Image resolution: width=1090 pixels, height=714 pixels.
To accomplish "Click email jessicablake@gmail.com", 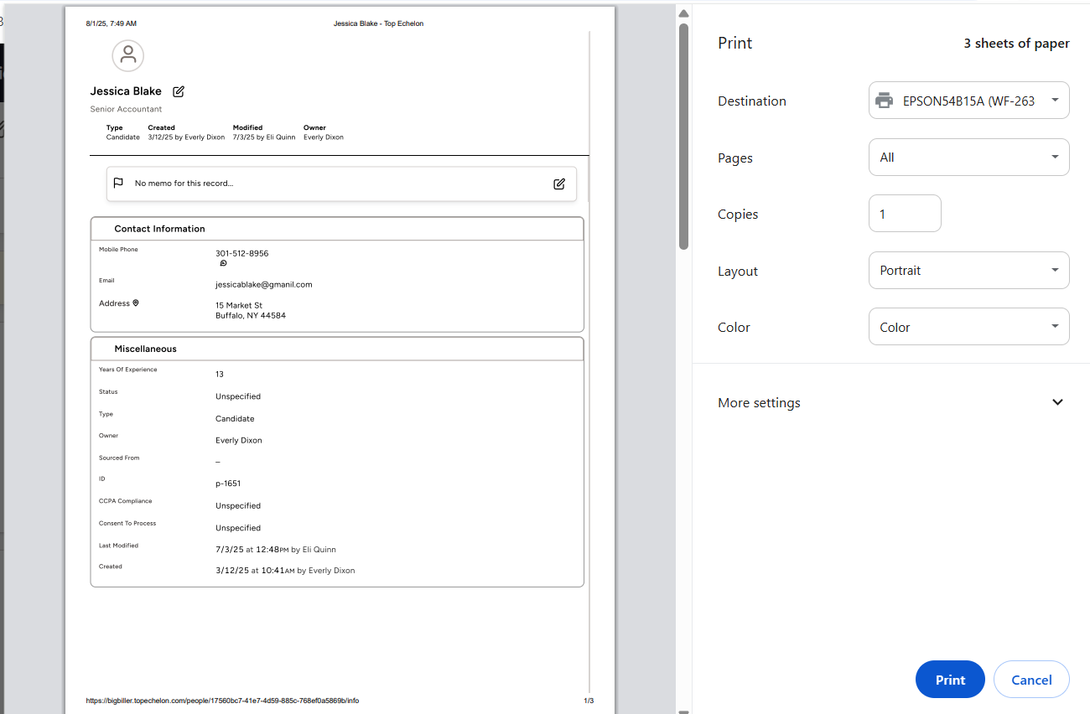I will click(263, 285).
